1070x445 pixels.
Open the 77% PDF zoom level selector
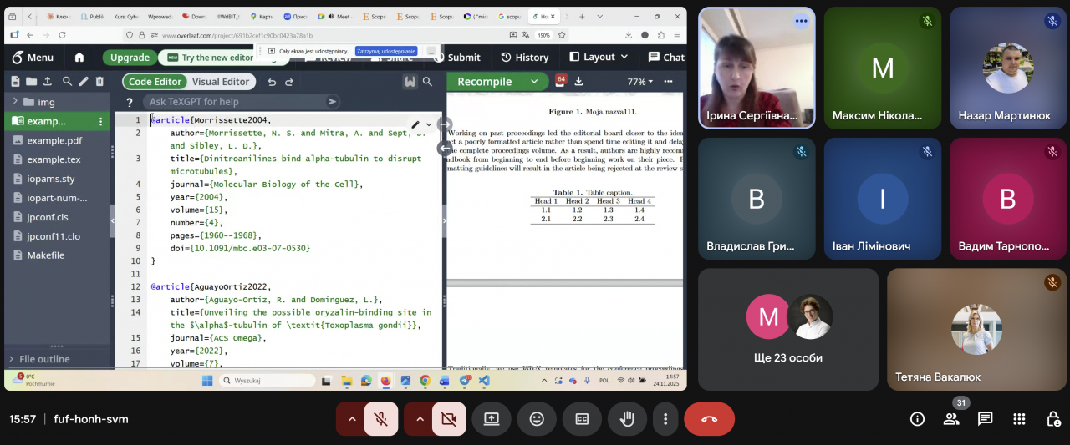click(640, 82)
